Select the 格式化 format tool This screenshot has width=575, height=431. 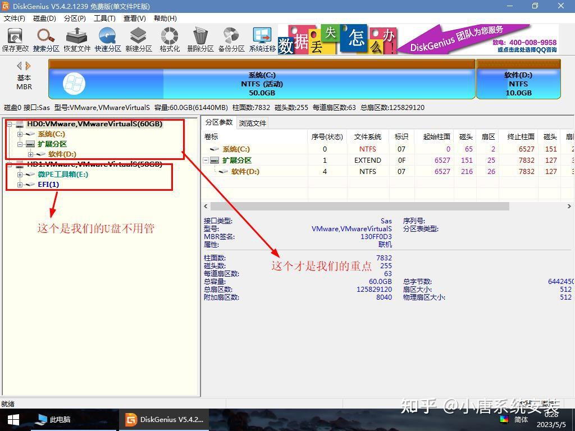(x=170, y=40)
